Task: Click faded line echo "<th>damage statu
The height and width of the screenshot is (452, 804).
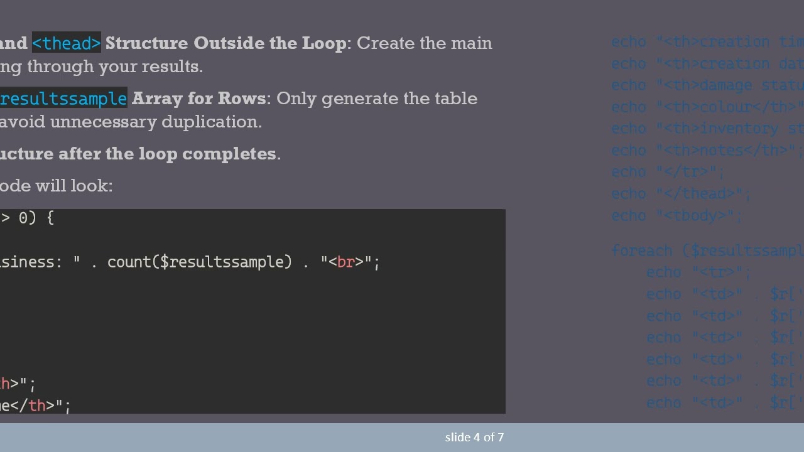Action: [x=707, y=85]
